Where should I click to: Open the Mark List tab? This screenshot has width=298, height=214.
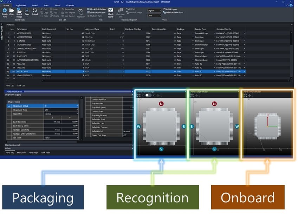tap(20, 85)
